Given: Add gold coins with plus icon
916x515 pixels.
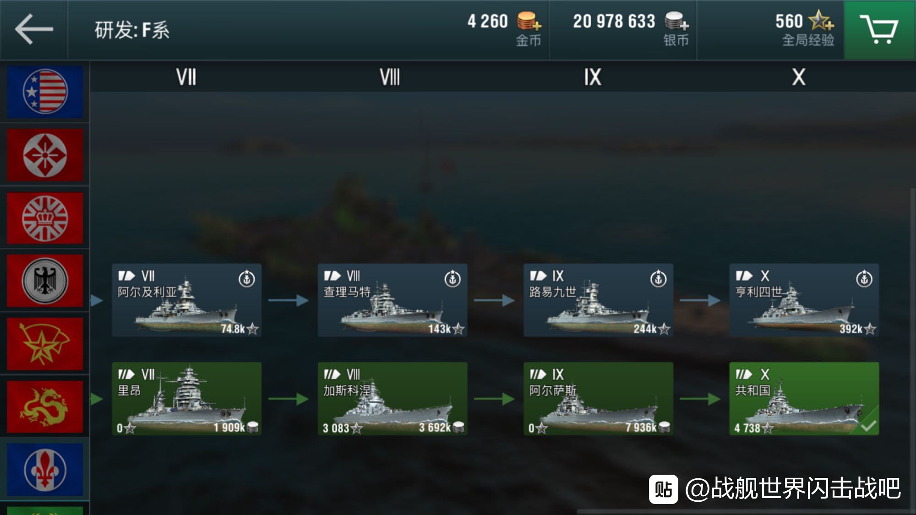Looking at the screenshot, I should (529, 22).
